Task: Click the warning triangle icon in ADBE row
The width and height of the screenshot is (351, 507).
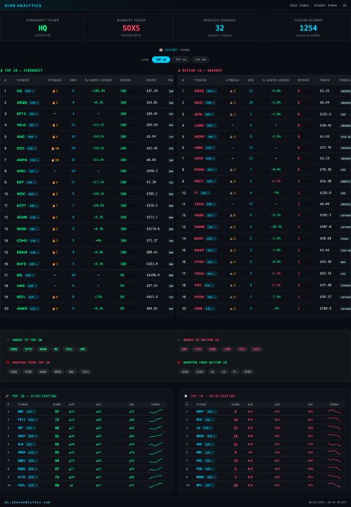Action: point(231,215)
